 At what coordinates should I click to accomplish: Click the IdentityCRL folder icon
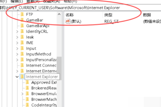tap(22, 32)
